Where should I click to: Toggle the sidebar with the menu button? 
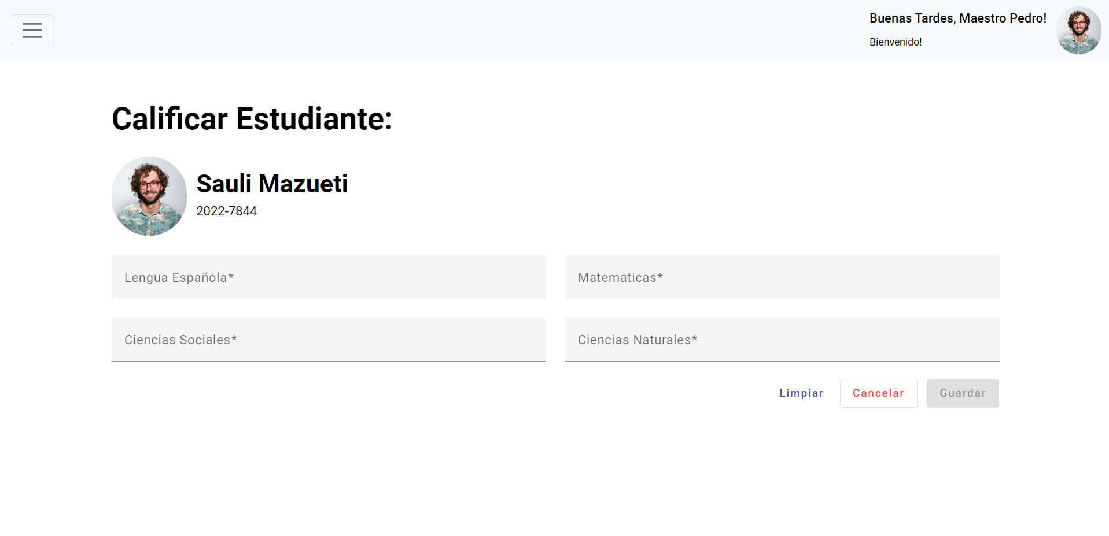coord(32,29)
